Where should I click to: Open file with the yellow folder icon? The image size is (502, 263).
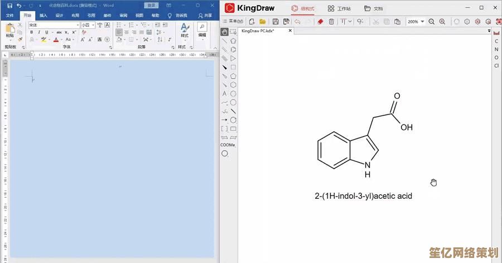[x=263, y=21]
